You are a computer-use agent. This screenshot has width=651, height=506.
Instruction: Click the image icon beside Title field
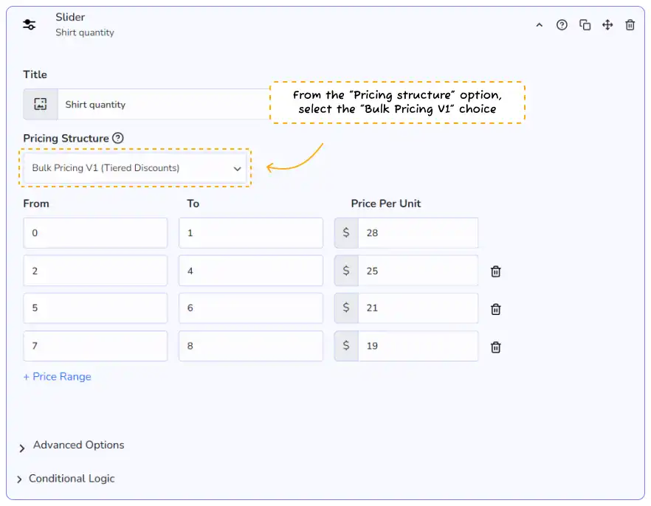coord(41,104)
